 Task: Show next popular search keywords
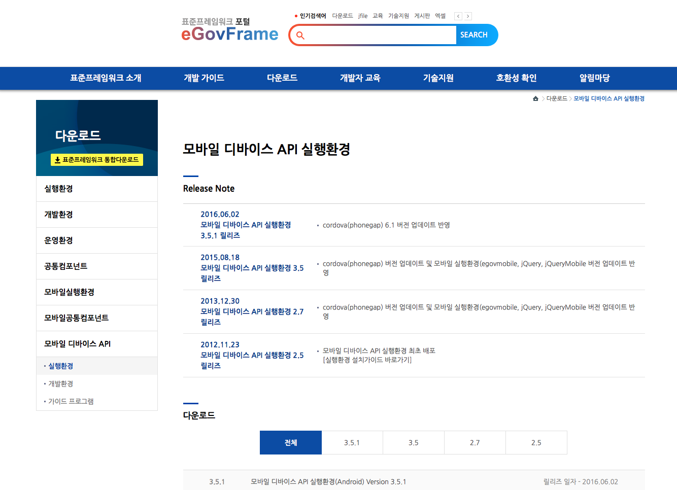pyautogui.click(x=468, y=16)
